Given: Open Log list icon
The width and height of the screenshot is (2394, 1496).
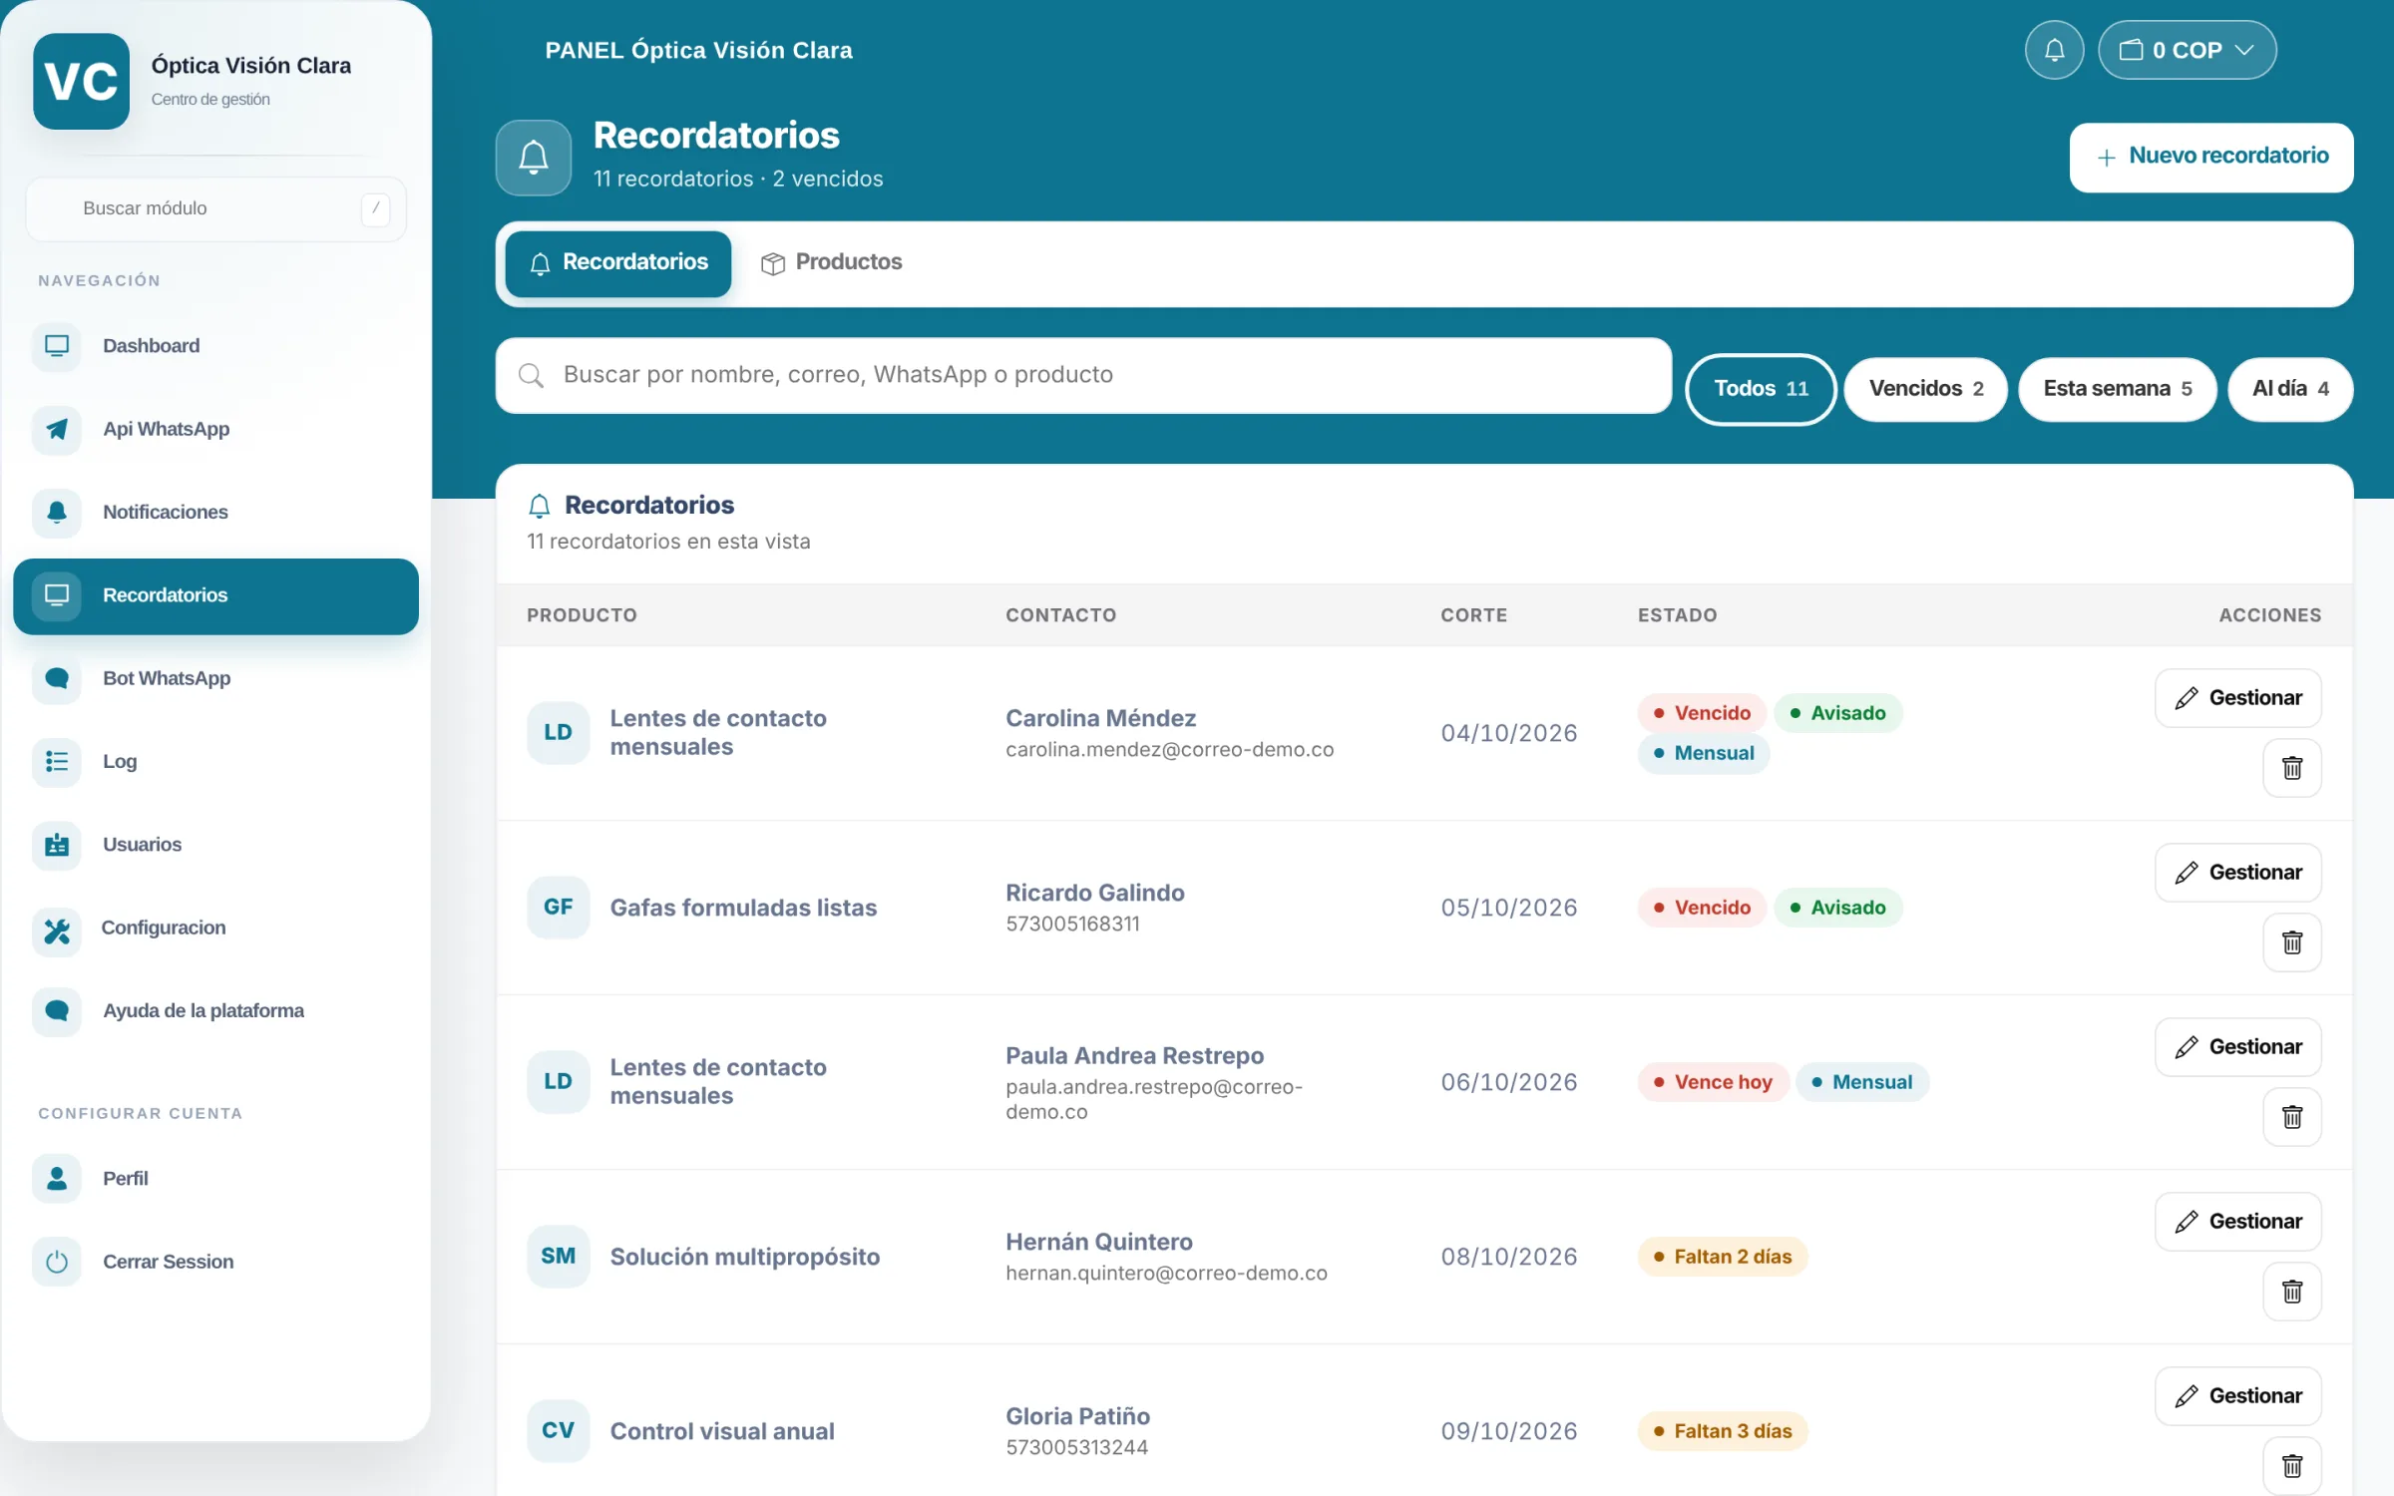Looking at the screenshot, I should pyautogui.click(x=57, y=762).
